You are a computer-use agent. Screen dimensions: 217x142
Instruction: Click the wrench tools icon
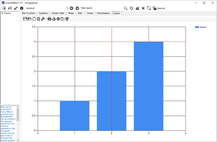point(43,19)
